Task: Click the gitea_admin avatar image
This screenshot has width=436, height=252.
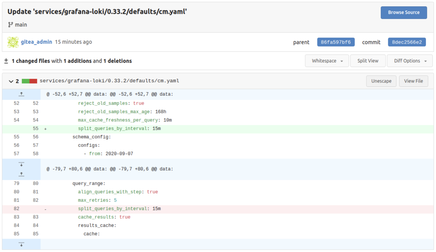Action: [x=13, y=42]
